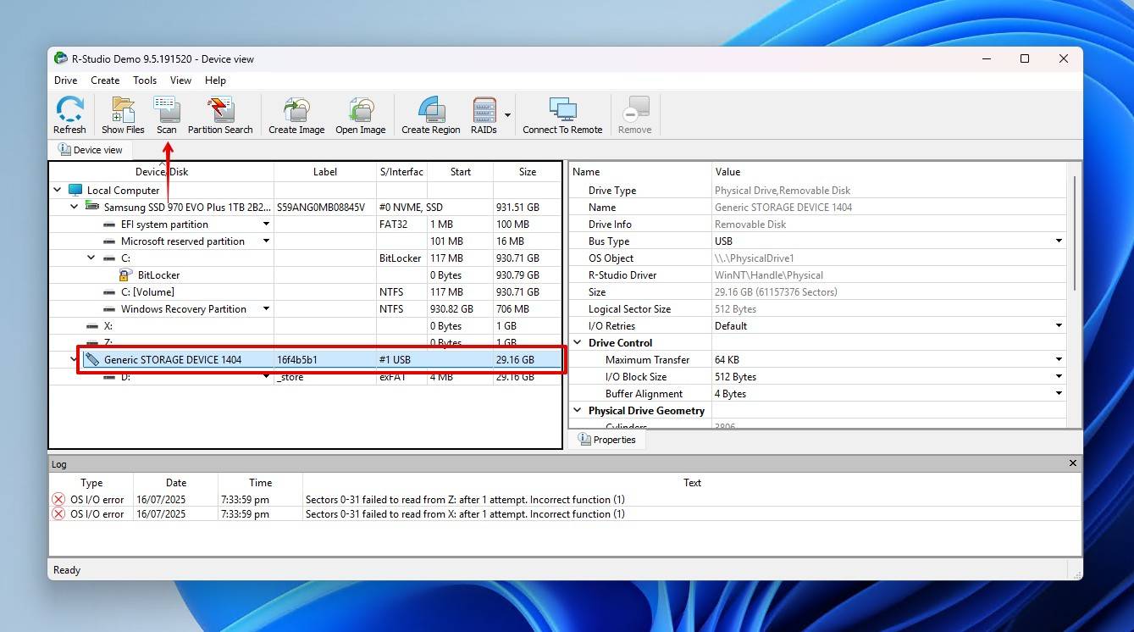Open the Buffer Alignment dropdown

pos(1059,393)
